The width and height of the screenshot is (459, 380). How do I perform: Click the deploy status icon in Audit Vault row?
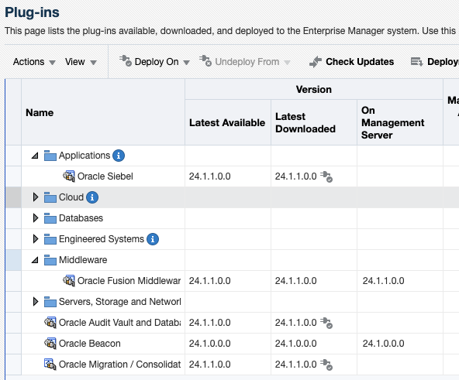(326, 323)
